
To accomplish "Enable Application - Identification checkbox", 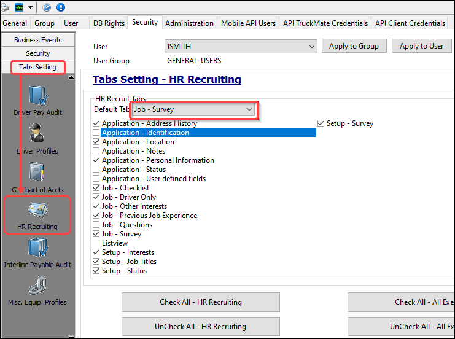I will click(96, 133).
